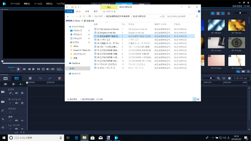Open Microsoft Edge from taskbar
Viewport: 251px width, 141px height.
tap(76, 137)
